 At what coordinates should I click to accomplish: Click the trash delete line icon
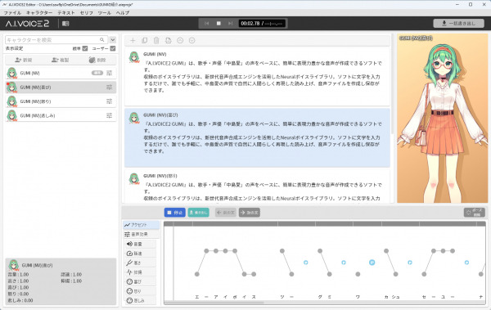[156, 40]
